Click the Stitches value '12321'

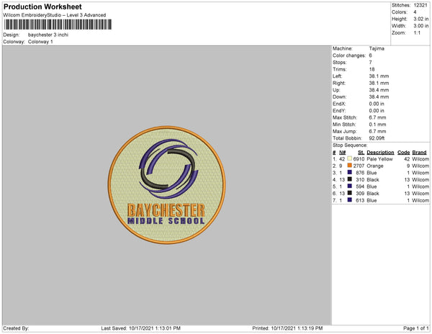click(420, 5)
